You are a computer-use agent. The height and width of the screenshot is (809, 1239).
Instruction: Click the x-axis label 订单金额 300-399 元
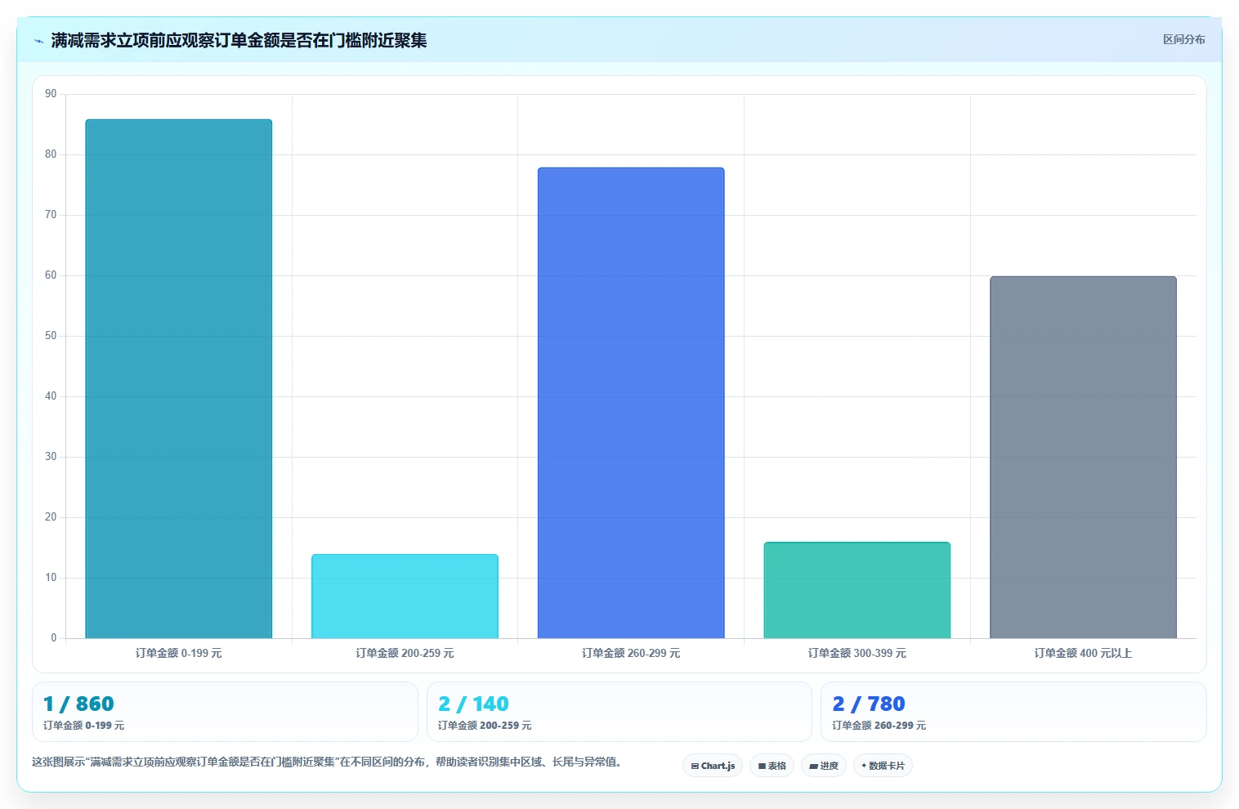(857, 653)
